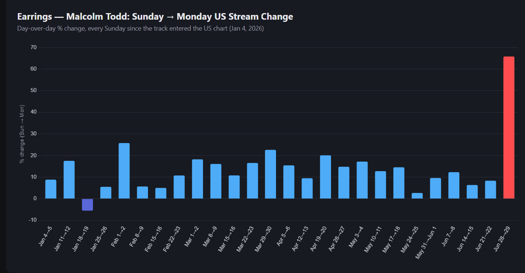This screenshot has width=525, height=273.
Task: Select the Mar 29→30 bar
Action: point(271,174)
